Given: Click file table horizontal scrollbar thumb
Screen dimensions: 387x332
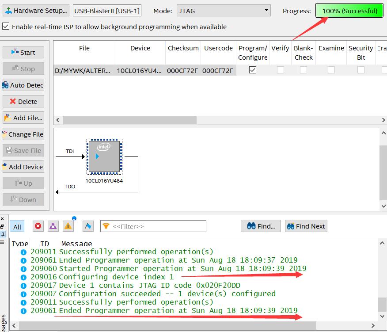Looking at the screenshot, I should [129, 120].
